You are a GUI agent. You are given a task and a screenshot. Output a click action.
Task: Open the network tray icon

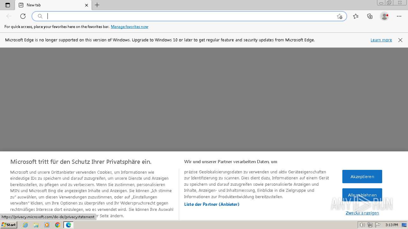[370, 225]
